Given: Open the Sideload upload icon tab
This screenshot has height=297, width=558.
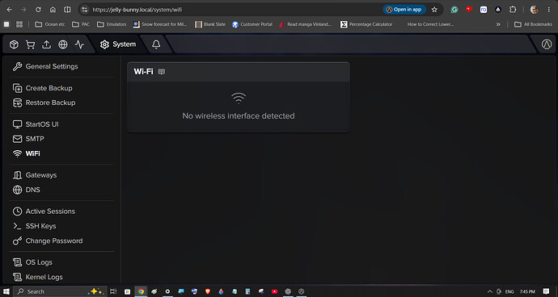Looking at the screenshot, I should coord(47,44).
